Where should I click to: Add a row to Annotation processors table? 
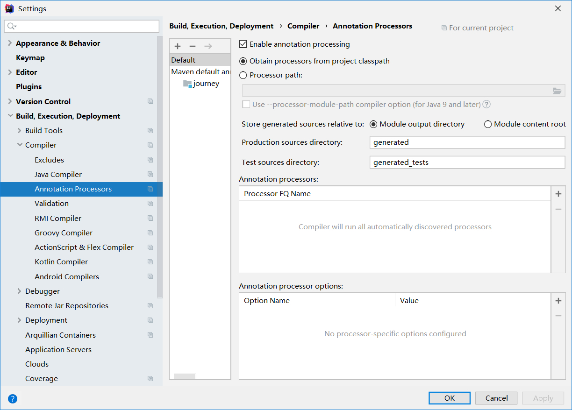pyautogui.click(x=558, y=194)
